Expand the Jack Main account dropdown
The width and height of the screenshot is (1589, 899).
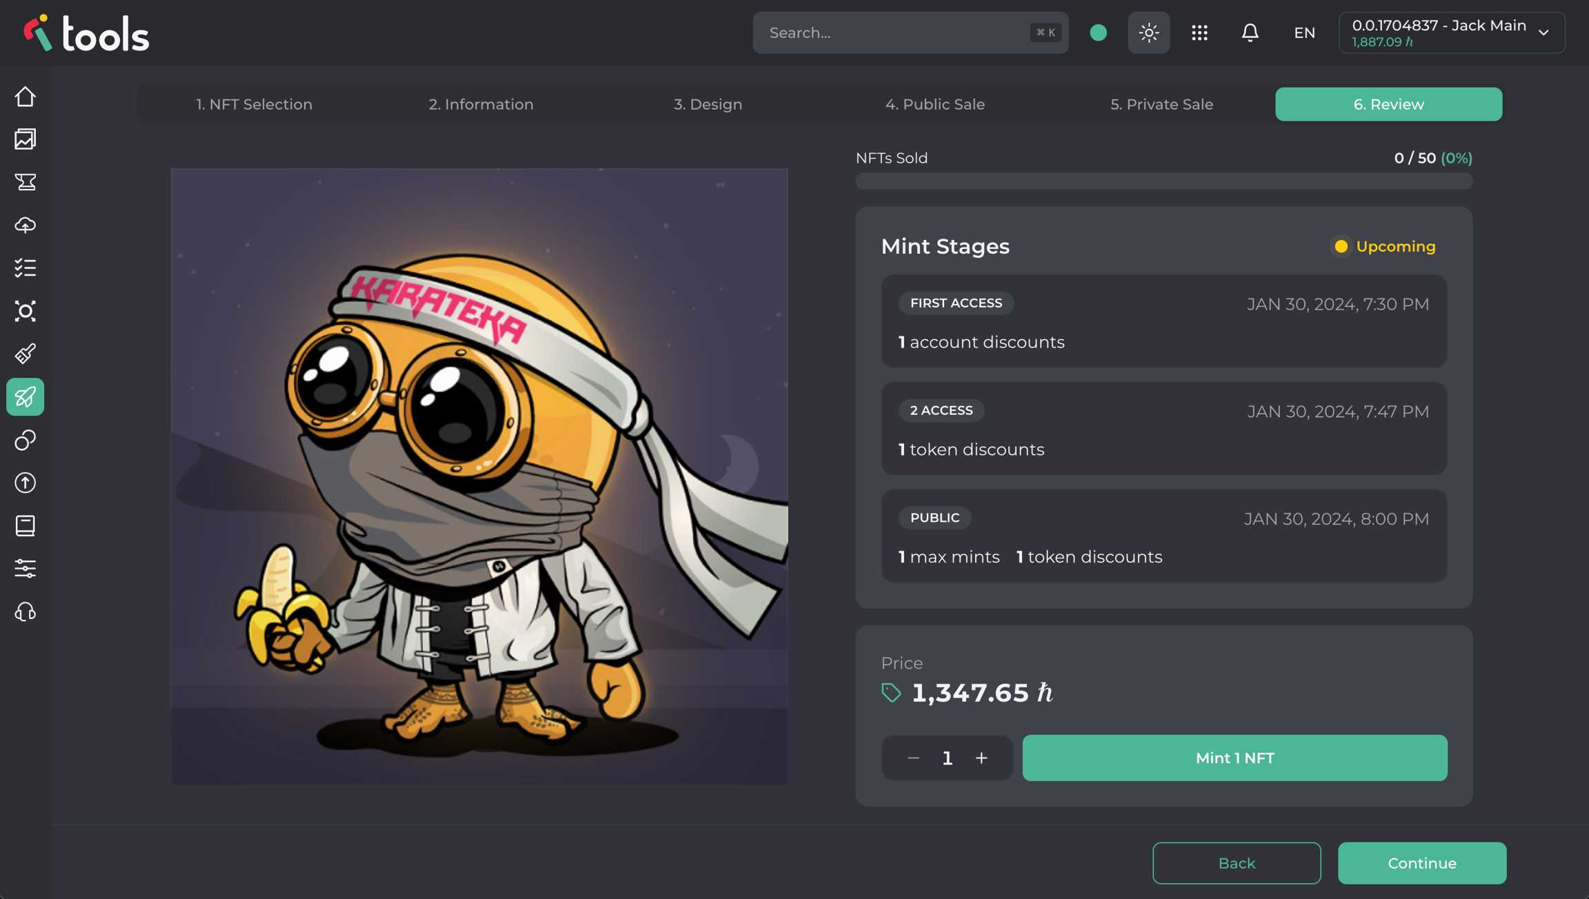(x=1451, y=32)
